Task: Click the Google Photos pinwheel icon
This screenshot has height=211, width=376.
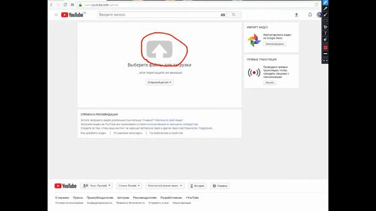Action: [254, 40]
